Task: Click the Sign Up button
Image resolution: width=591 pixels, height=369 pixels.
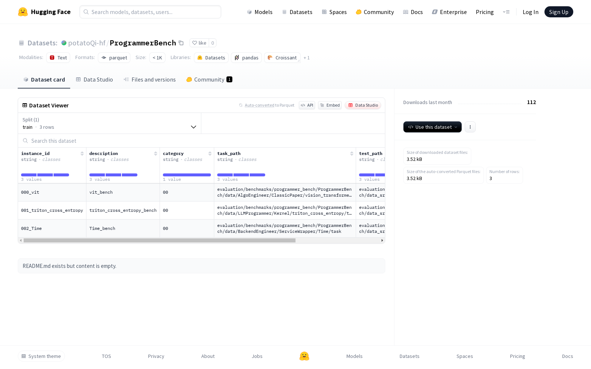Action: tap(558, 12)
